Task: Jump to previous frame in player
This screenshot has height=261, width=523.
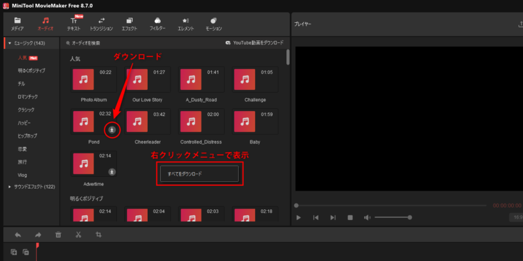Action: click(x=316, y=217)
